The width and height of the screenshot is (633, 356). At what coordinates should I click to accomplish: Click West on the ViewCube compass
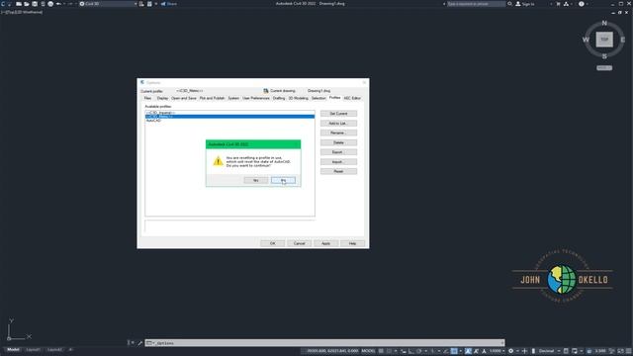(586, 40)
